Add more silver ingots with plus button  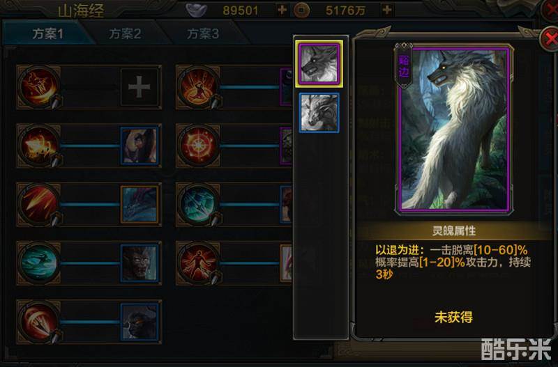282,10
